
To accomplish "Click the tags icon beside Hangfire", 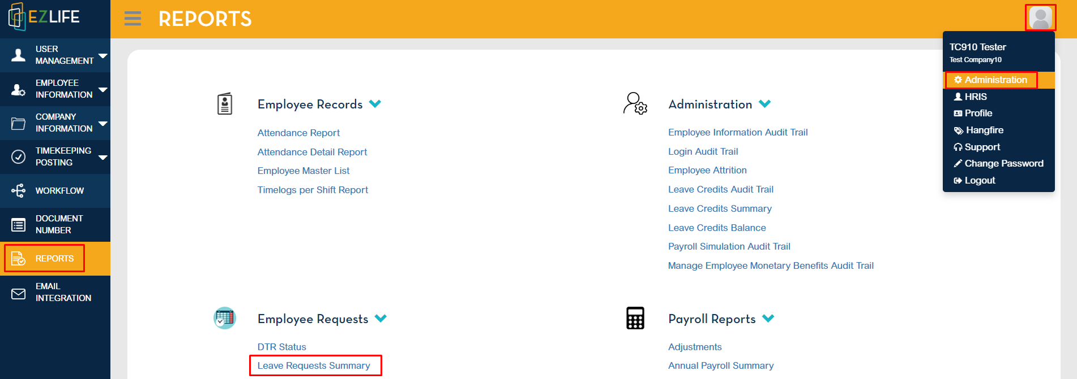I will 959,130.
